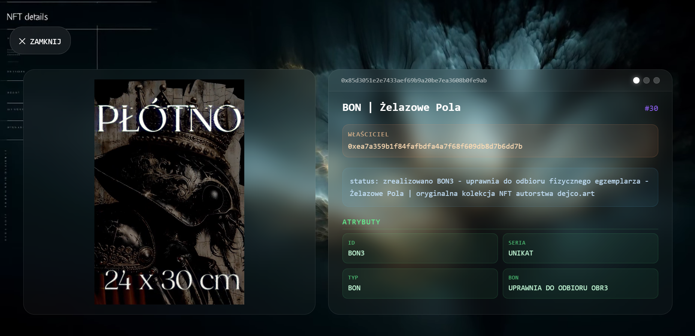This screenshot has width=695, height=336.
Task: Close the NFT details with ZAMKNIJ button
Action: point(40,41)
